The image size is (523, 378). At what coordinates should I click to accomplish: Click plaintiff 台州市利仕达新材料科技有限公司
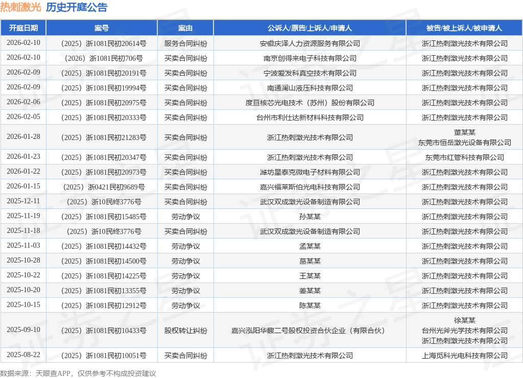[x=310, y=117]
